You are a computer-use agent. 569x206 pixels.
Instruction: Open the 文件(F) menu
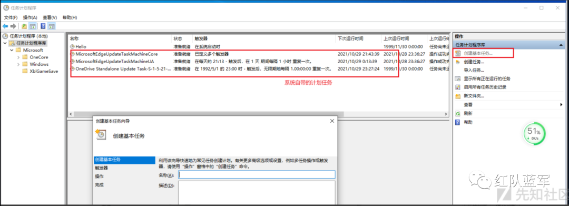click(x=11, y=17)
